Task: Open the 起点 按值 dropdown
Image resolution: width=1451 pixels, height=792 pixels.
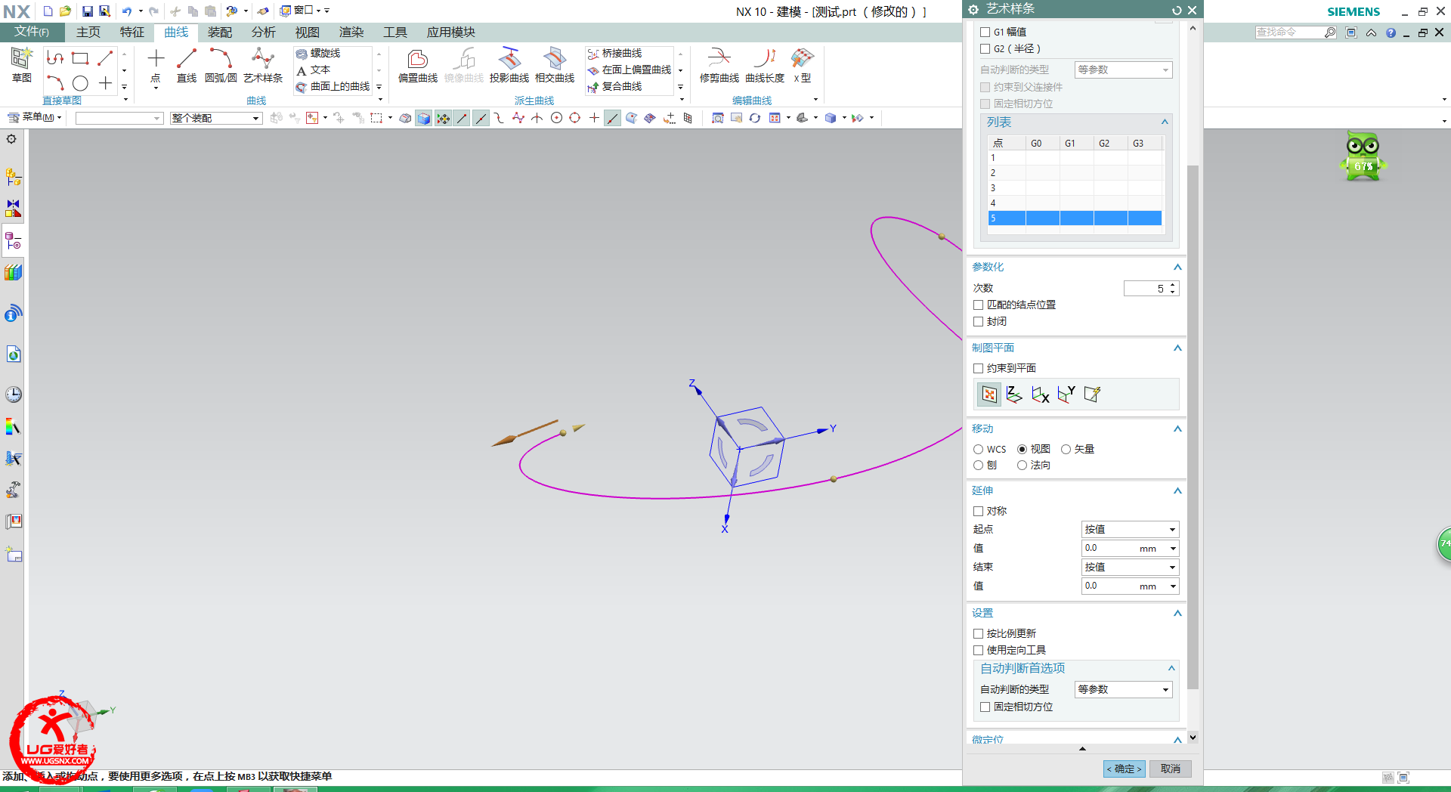Action: tap(1130, 529)
